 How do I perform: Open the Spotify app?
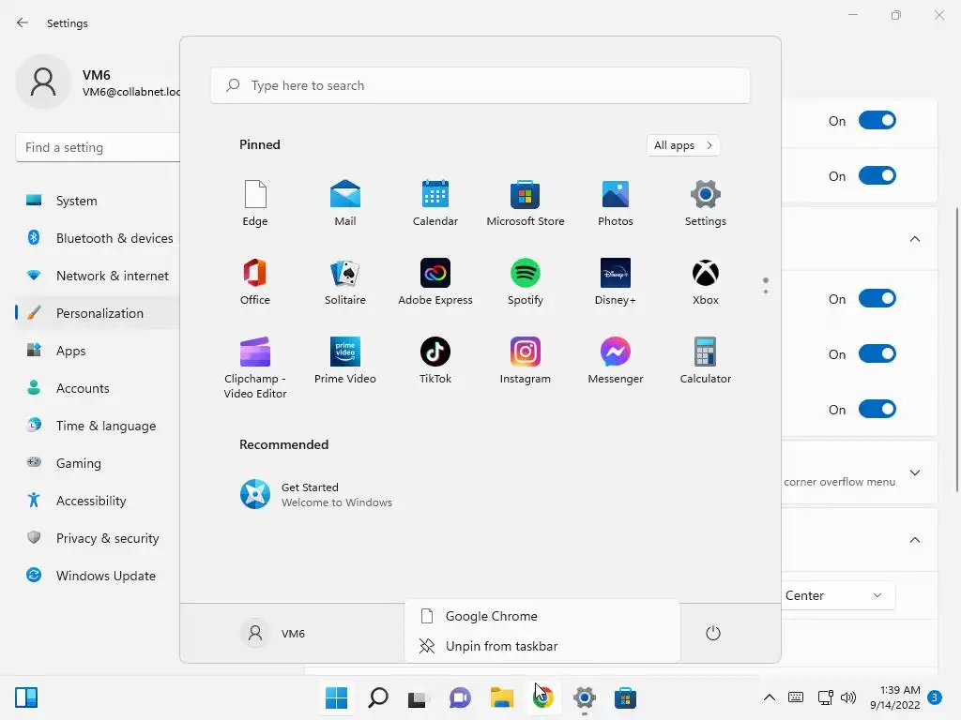click(526, 281)
